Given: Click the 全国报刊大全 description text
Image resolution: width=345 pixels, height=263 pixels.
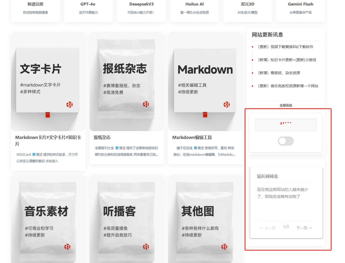Looking at the screenshot, I should (x=126, y=151).
